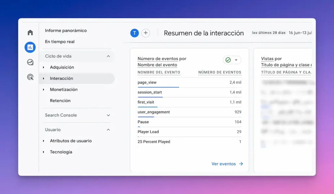Click the green checkmark data quality icon
The image size is (334, 194).
point(228,60)
